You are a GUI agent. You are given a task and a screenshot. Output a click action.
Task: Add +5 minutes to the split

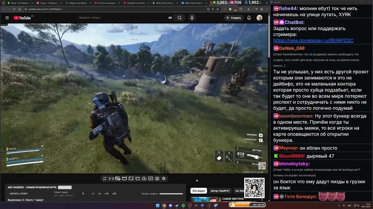tap(99, 194)
